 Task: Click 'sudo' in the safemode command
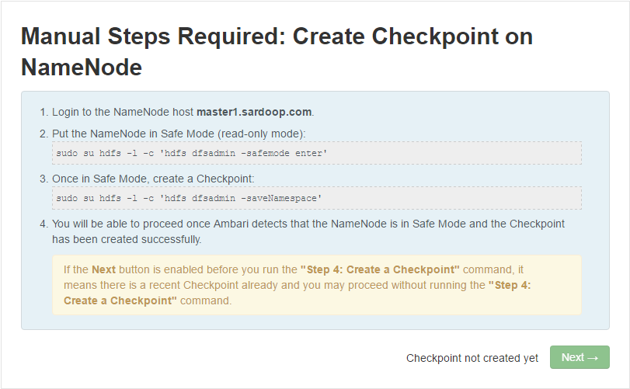tap(68, 153)
